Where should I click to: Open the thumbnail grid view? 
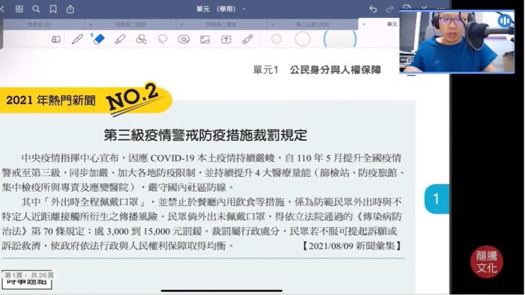pos(19,9)
